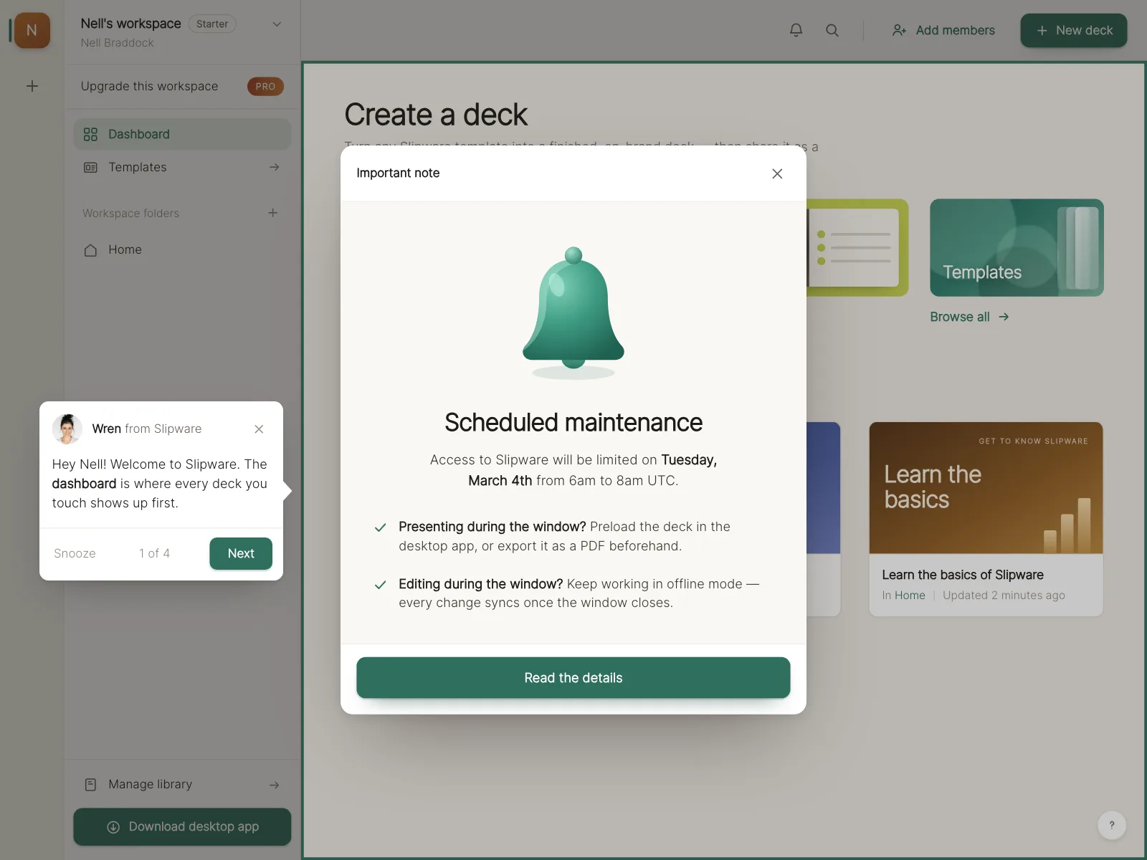Snooze the onboarding tour
The image size is (1147, 860).
coord(75,553)
